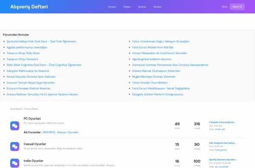Click the Forumdan Konular heading
The image size is (255, 168).
pyautogui.click(x=16, y=35)
